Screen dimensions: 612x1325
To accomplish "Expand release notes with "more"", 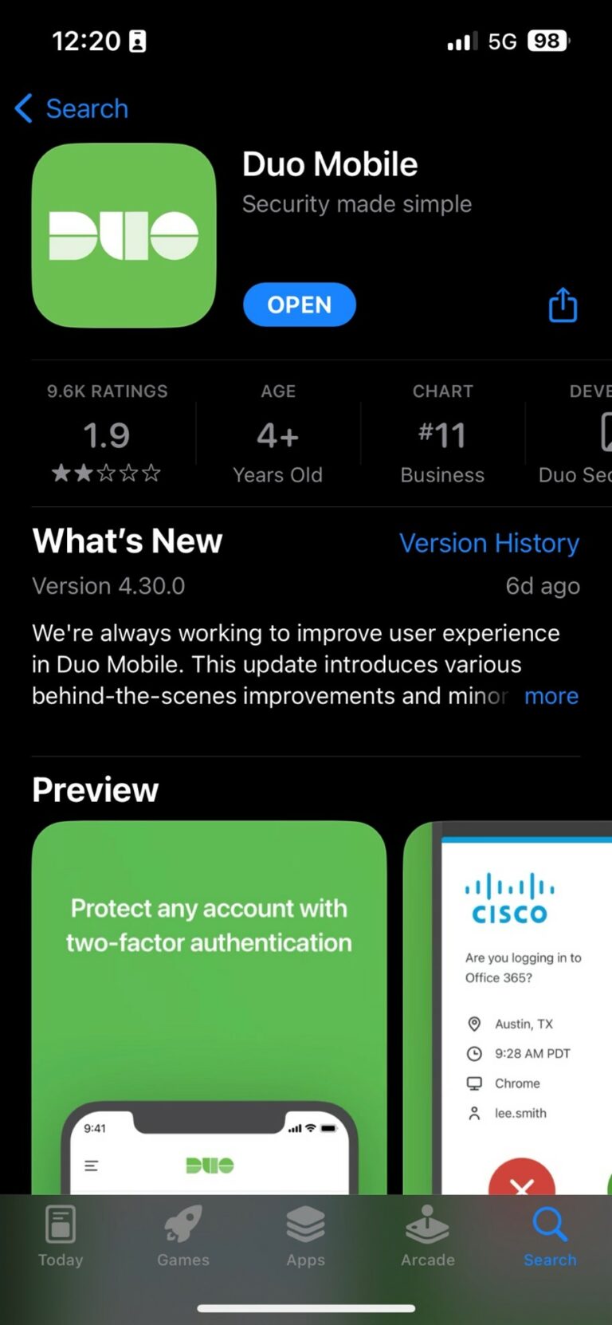I will pos(551,696).
